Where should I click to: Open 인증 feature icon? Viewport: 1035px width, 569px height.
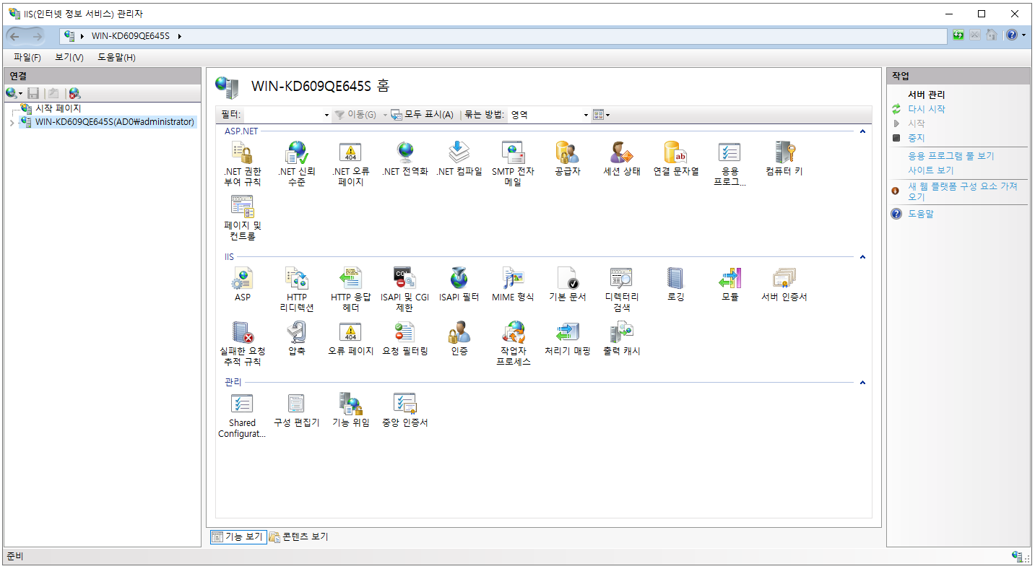coord(459,332)
